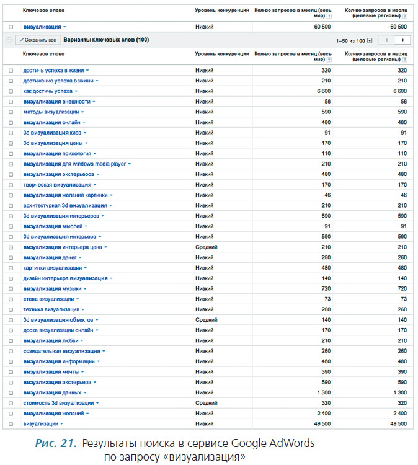
Task: Click 'Средний' competition for '3d визуализация объектов'
Action: point(206,320)
